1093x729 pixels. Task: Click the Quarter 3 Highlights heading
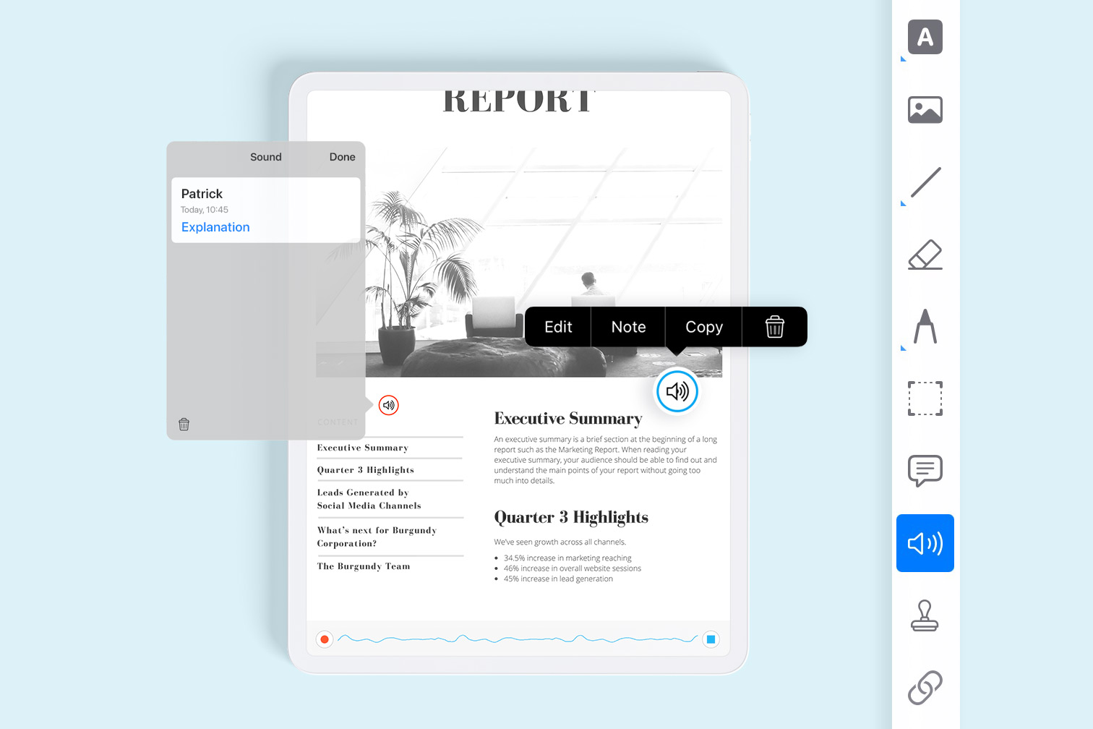571,517
